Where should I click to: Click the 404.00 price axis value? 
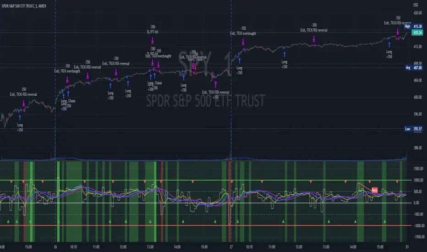click(417, 80)
